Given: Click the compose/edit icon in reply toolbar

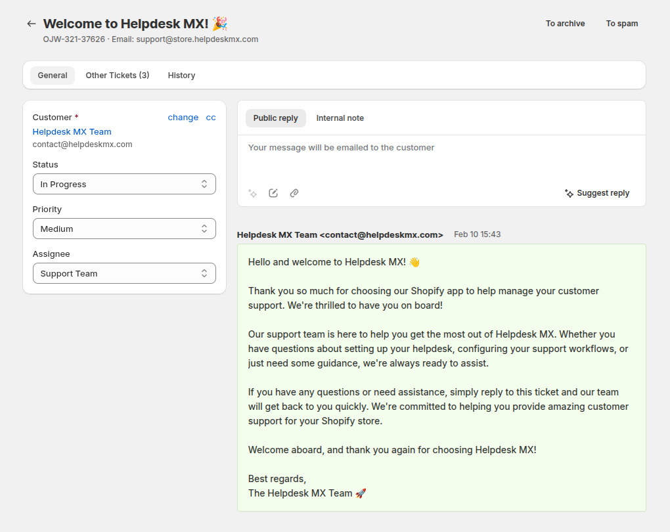Looking at the screenshot, I should 273,193.
